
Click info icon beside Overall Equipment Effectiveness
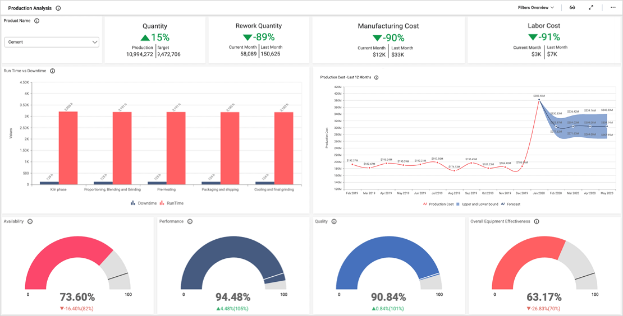[537, 221]
